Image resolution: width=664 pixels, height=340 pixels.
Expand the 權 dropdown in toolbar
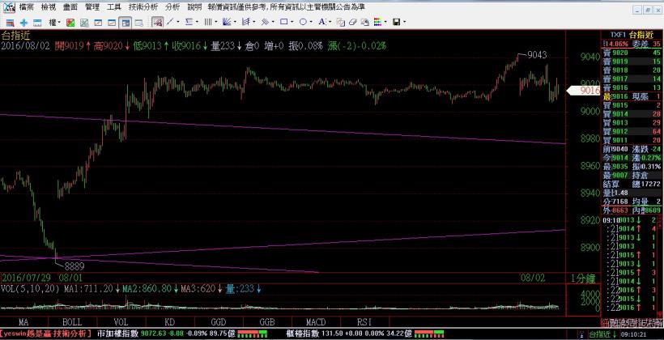point(54,22)
